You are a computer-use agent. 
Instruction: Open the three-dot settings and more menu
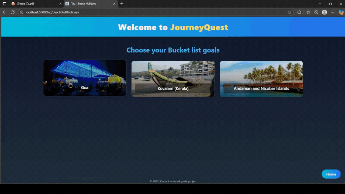coord(333,12)
